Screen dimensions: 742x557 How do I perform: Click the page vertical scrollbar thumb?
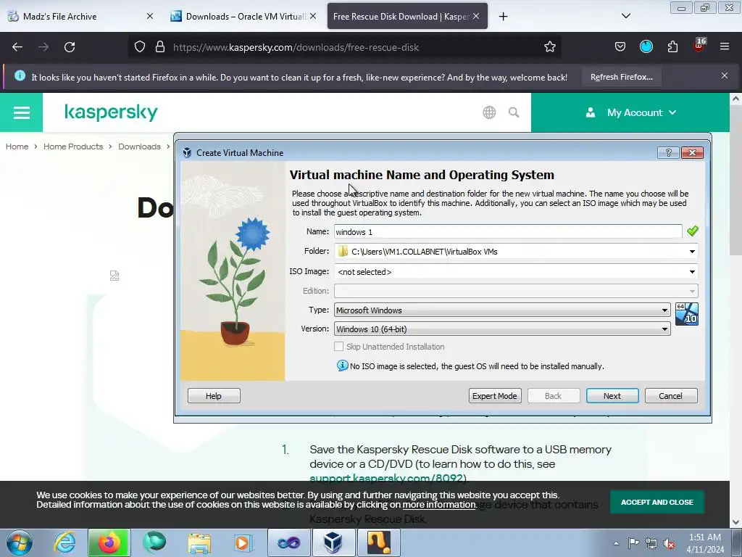pyautogui.click(x=735, y=180)
